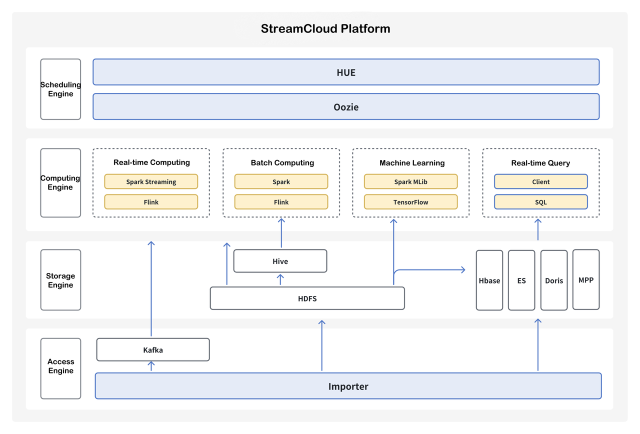
Task: Click the Doris storage box
Action: pos(554,280)
